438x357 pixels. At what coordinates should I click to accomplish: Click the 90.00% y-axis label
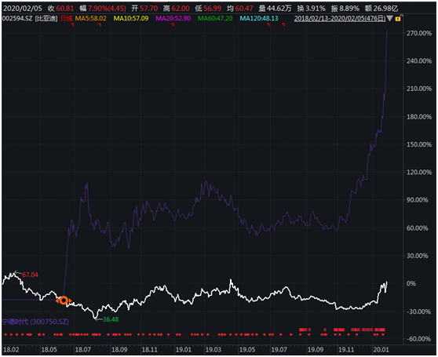(418, 200)
